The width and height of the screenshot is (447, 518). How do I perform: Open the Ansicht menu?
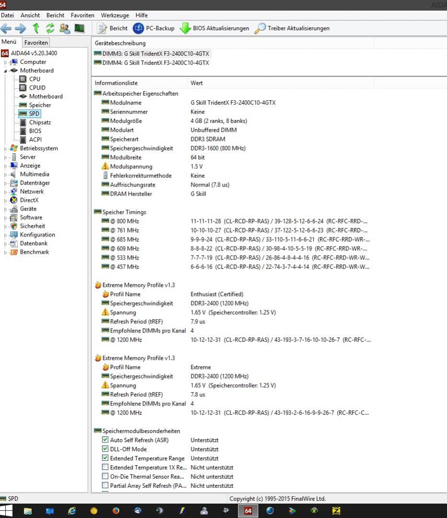point(30,15)
